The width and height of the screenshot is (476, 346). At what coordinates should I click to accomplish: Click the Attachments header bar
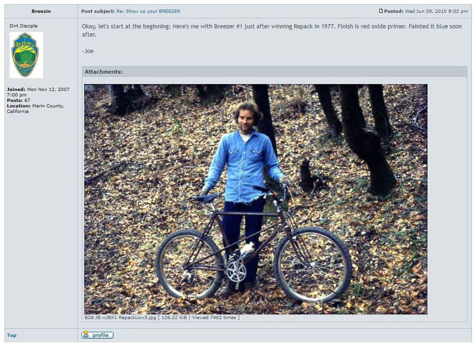pos(275,72)
